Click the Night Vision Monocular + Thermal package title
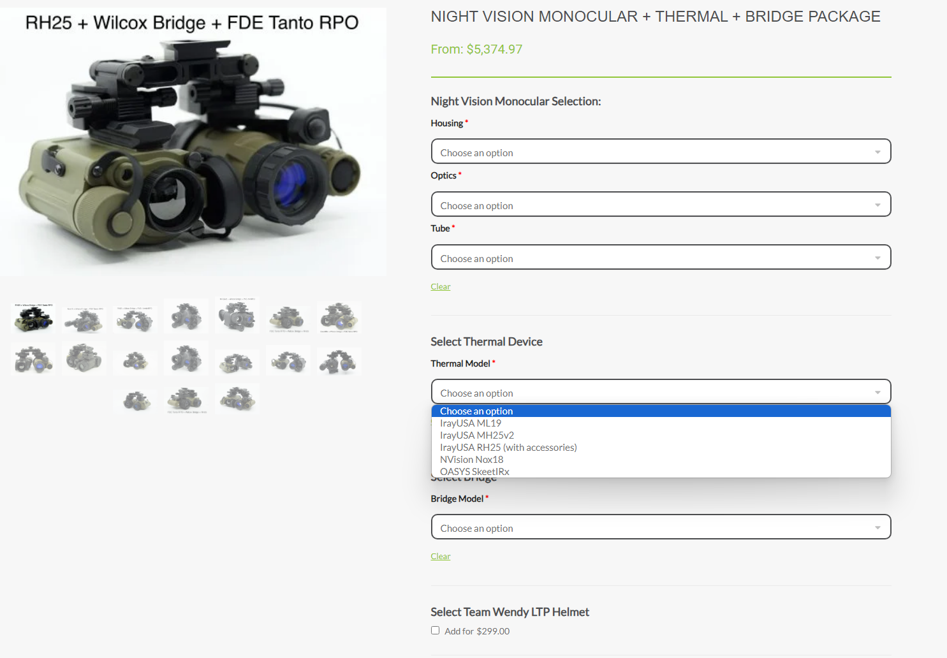Image resolution: width=947 pixels, height=658 pixels. [x=656, y=17]
